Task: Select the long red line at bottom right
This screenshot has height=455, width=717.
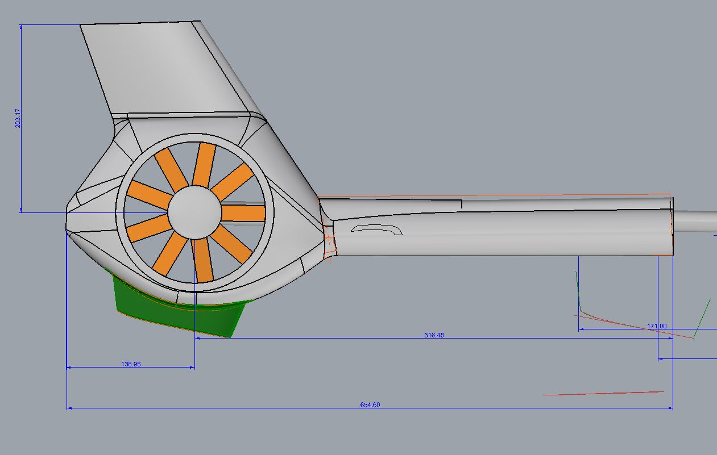Action: click(603, 393)
